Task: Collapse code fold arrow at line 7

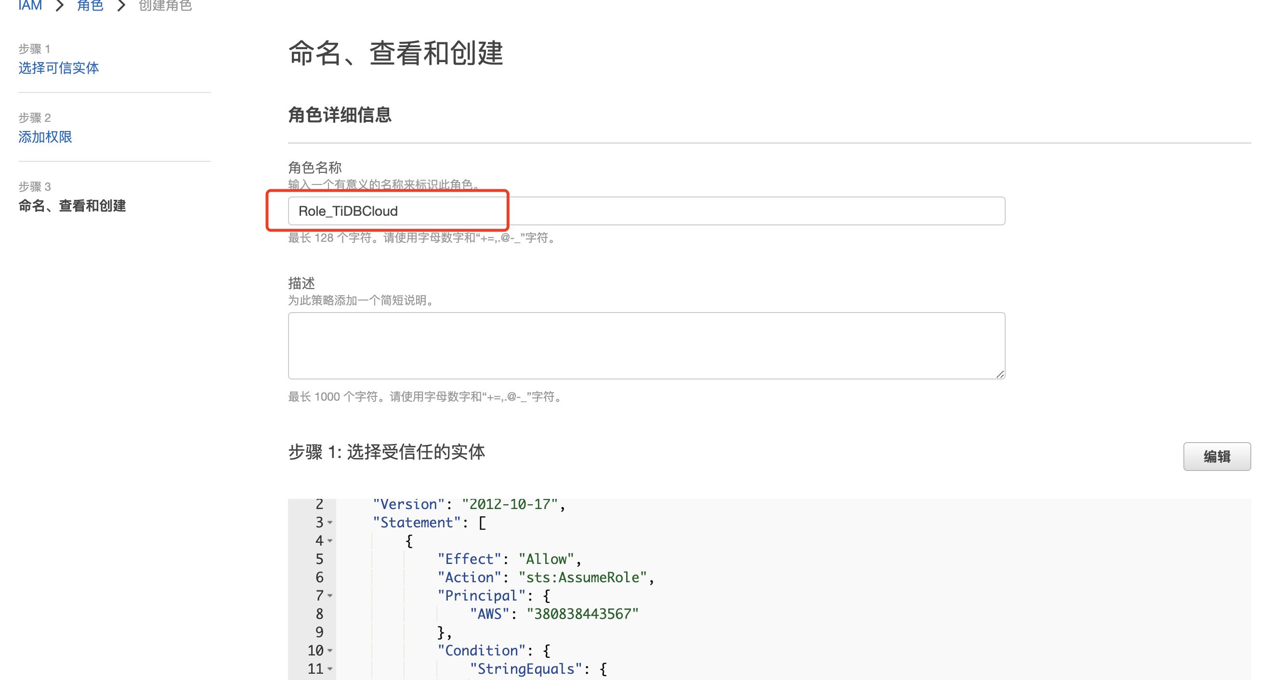Action: coord(330,596)
